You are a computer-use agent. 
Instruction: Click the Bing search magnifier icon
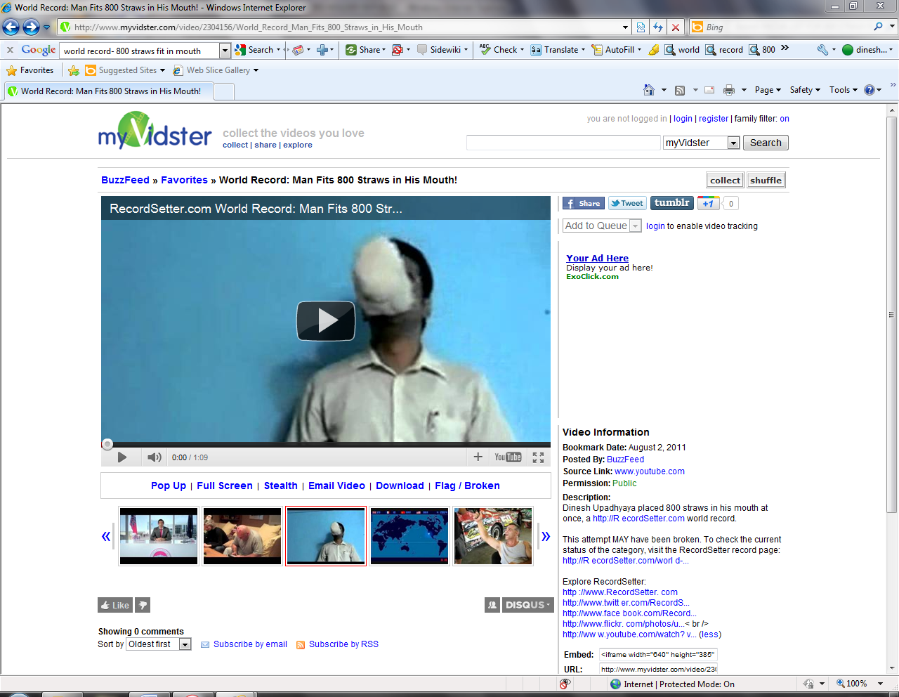pyautogui.click(x=879, y=27)
